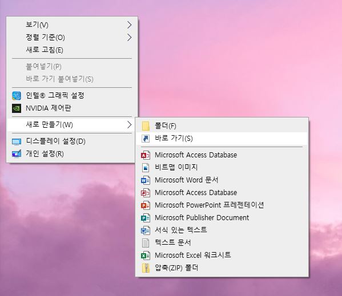The image size is (342, 296).
Task: Click the first red Access database icon
Action: point(146,155)
